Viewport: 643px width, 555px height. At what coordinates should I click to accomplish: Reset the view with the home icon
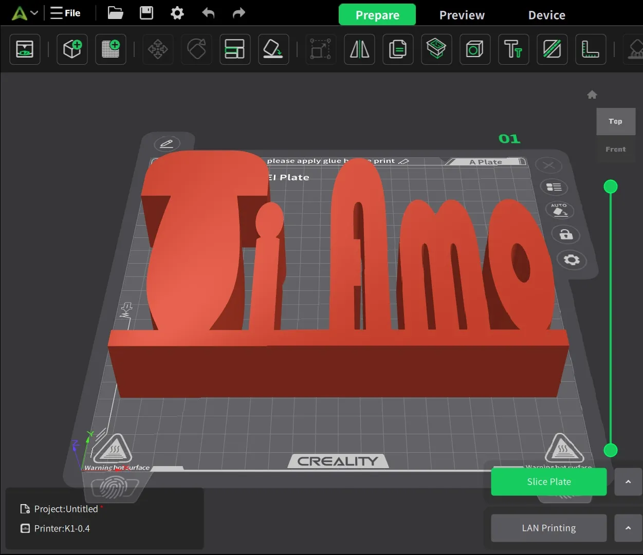click(x=592, y=95)
